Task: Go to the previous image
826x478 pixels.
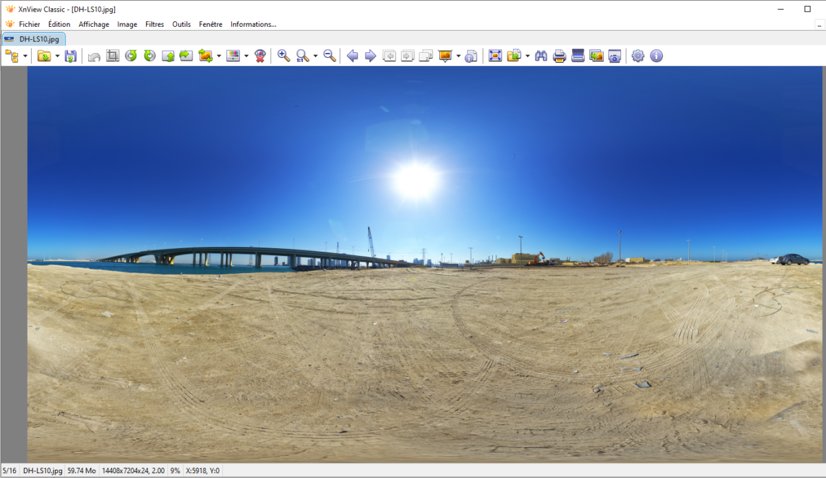Action: pos(352,56)
